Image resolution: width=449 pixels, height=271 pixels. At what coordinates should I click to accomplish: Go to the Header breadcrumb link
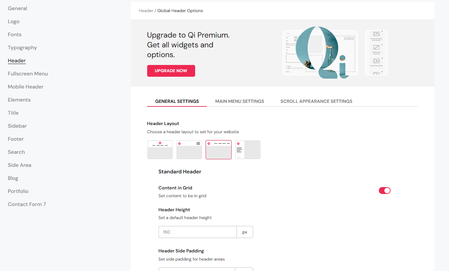pos(146,11)
